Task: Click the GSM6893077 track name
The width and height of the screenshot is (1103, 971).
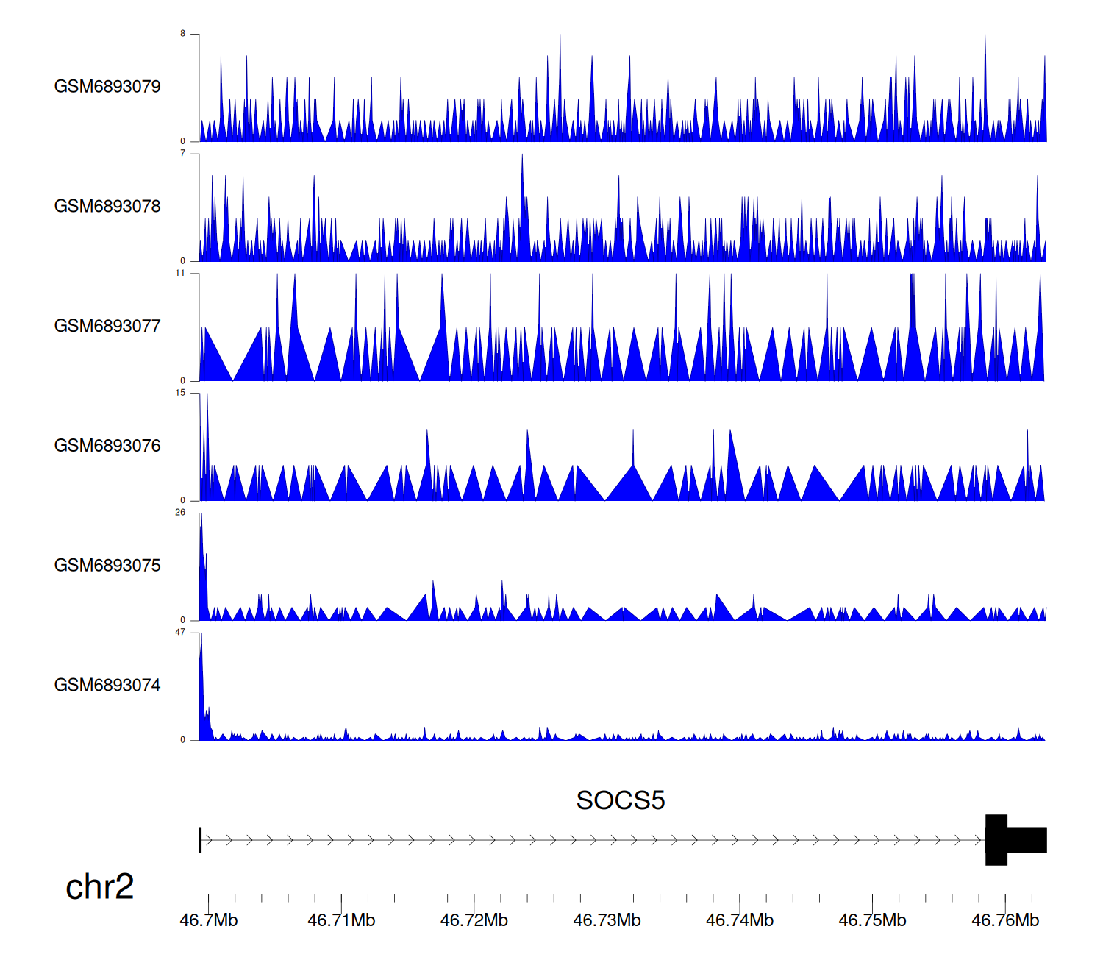Action: click(107, 327)
